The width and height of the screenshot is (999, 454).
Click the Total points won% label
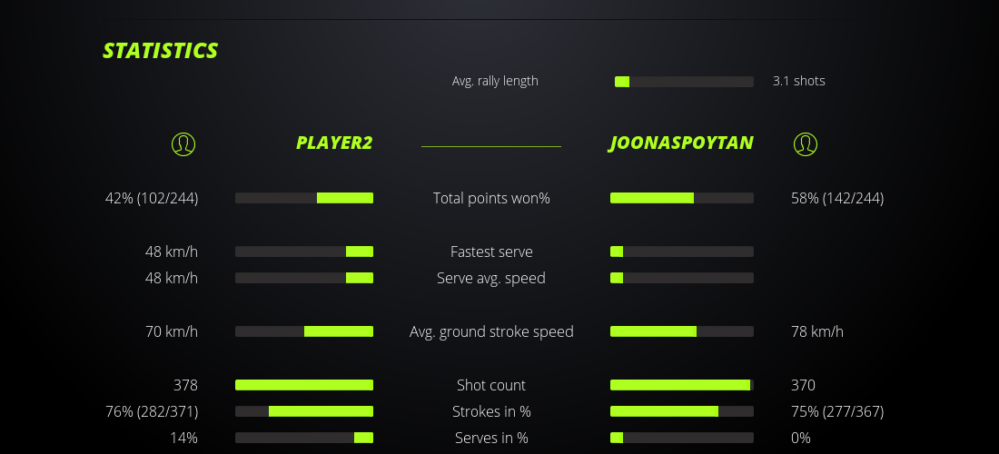[x=491, y=198]
